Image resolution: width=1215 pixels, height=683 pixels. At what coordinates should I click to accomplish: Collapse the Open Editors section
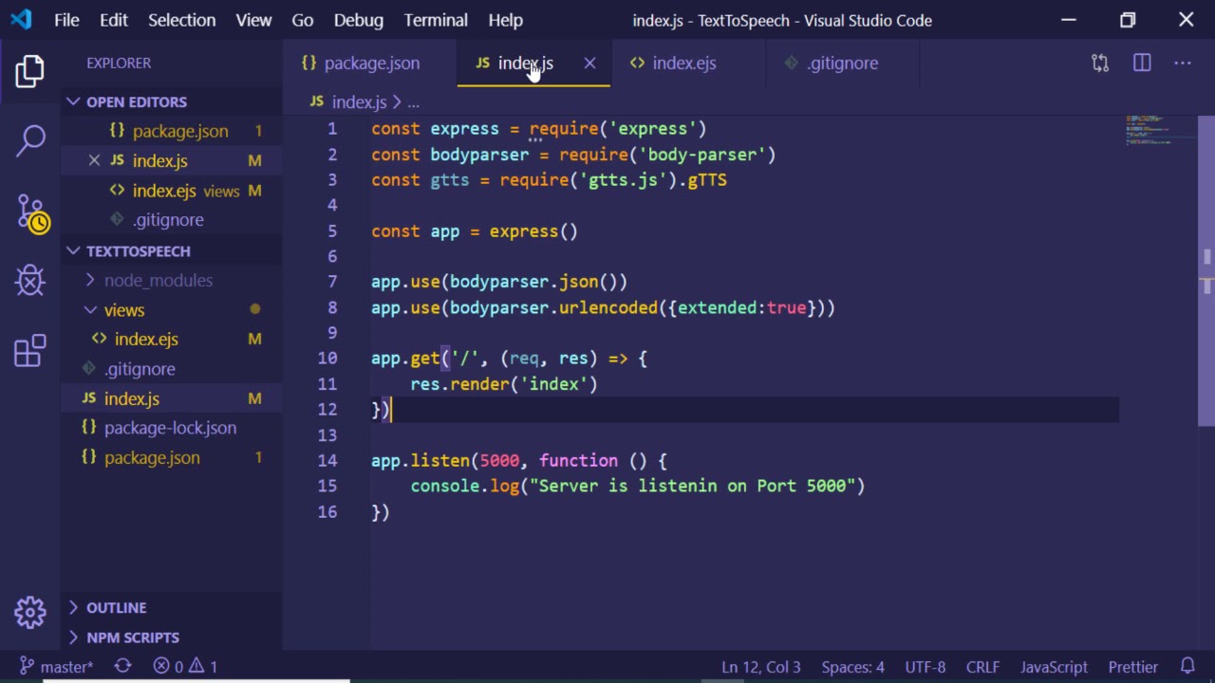pyautogui.click(x=73, y=102)
